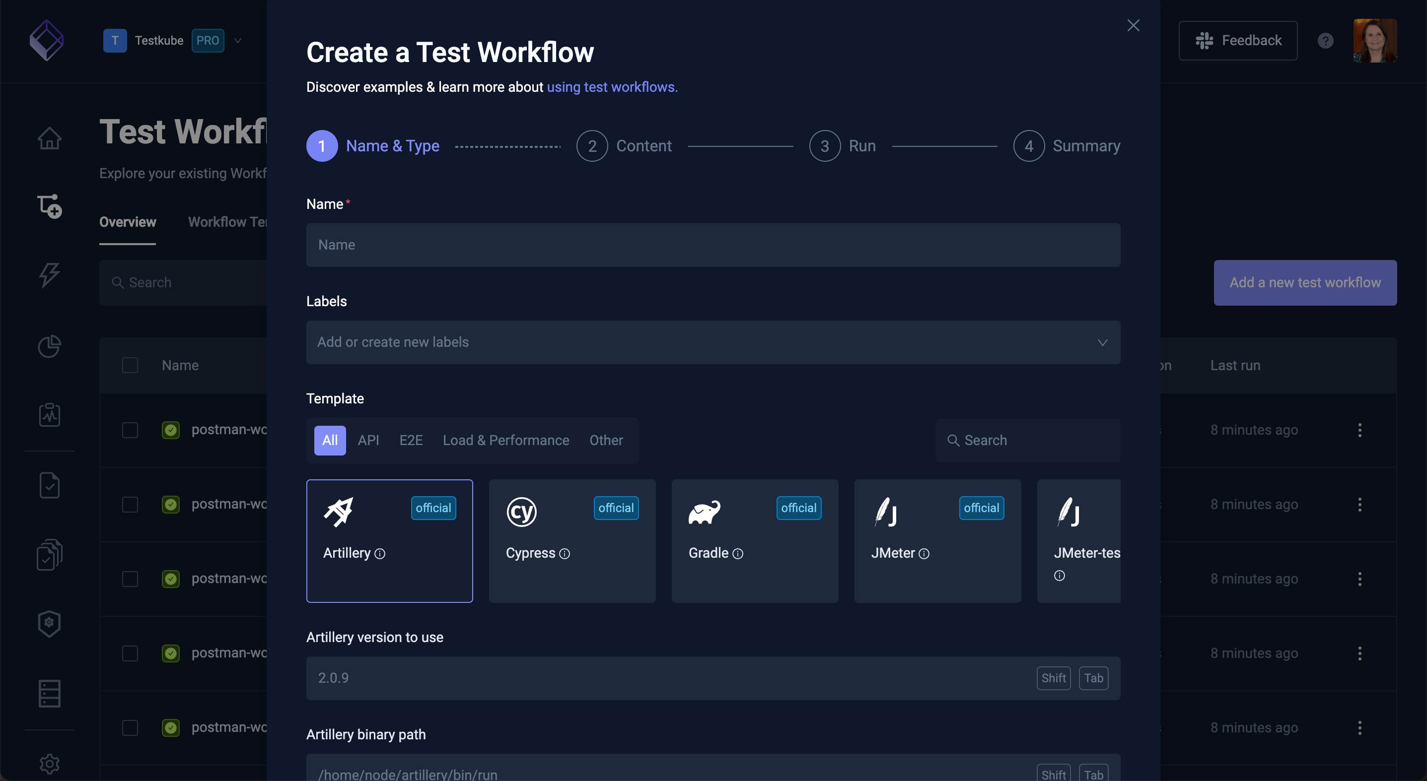Select the API template filter tab
The image size is (1427, 781).
368,441
